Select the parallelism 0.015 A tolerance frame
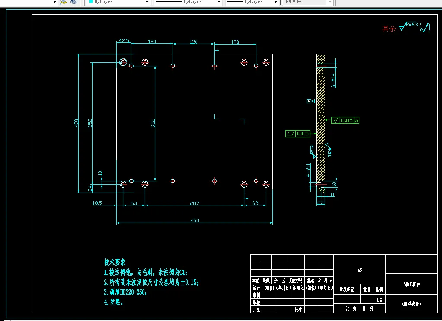 point(345,120)
